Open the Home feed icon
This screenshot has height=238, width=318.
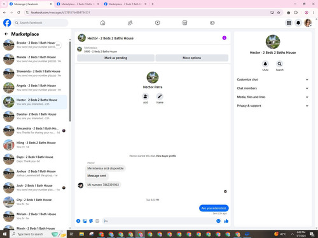(102, 23)
